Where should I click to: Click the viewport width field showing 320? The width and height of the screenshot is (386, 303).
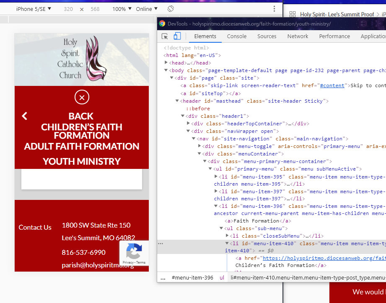coord(68,9)
